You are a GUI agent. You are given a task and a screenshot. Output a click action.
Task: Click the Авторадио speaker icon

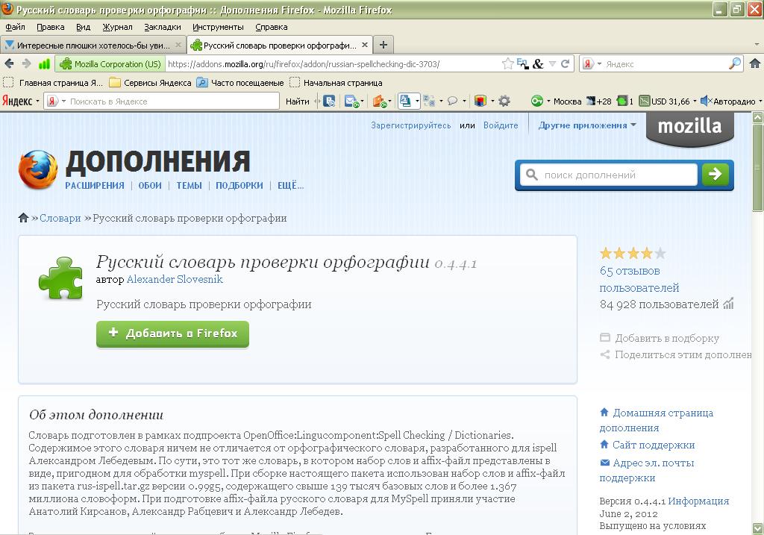click(x=705, y=101)
